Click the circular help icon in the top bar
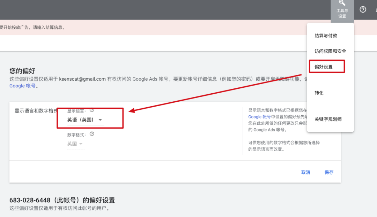377x217 pixels. 363,9
